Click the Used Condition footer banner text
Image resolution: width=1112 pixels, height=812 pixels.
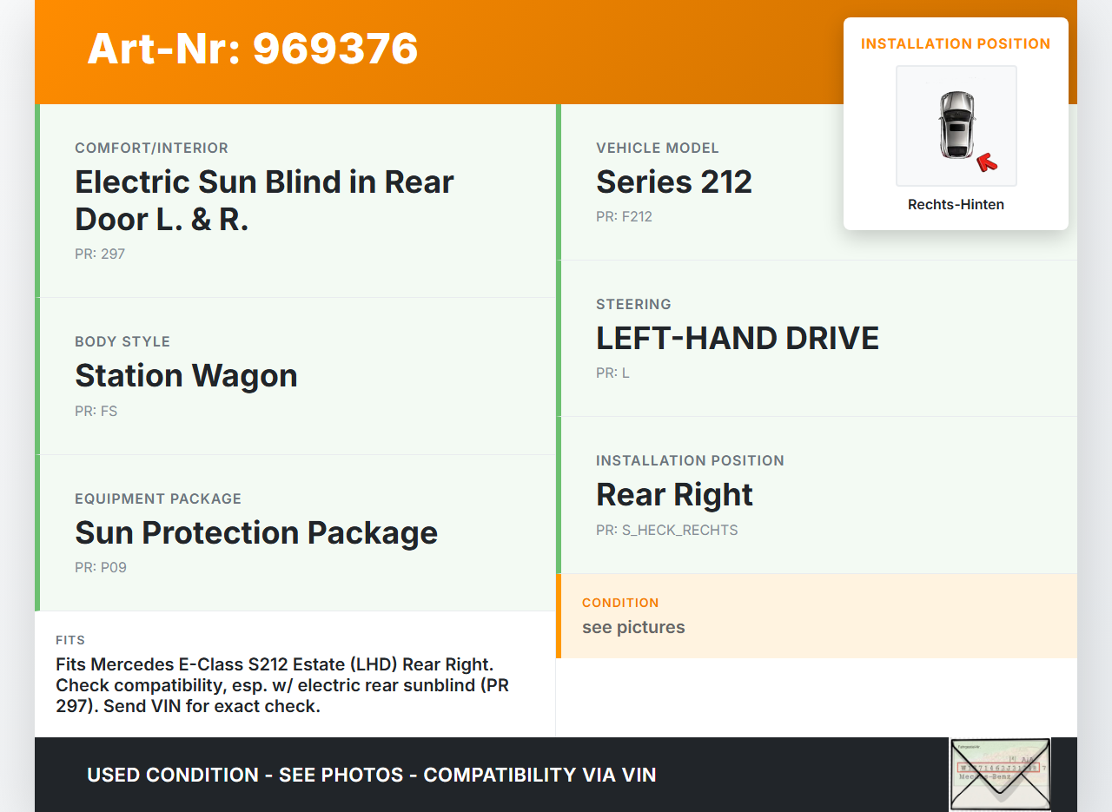(x=372, y=775)
